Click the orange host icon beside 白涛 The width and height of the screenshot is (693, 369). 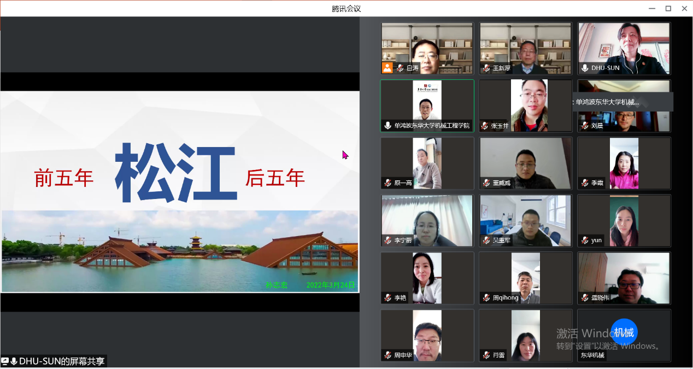(x=387, y=68)
